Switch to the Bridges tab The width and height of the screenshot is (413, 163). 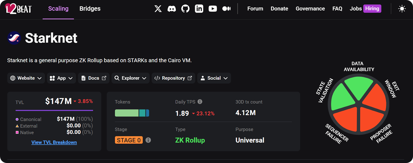coord(90,9)
